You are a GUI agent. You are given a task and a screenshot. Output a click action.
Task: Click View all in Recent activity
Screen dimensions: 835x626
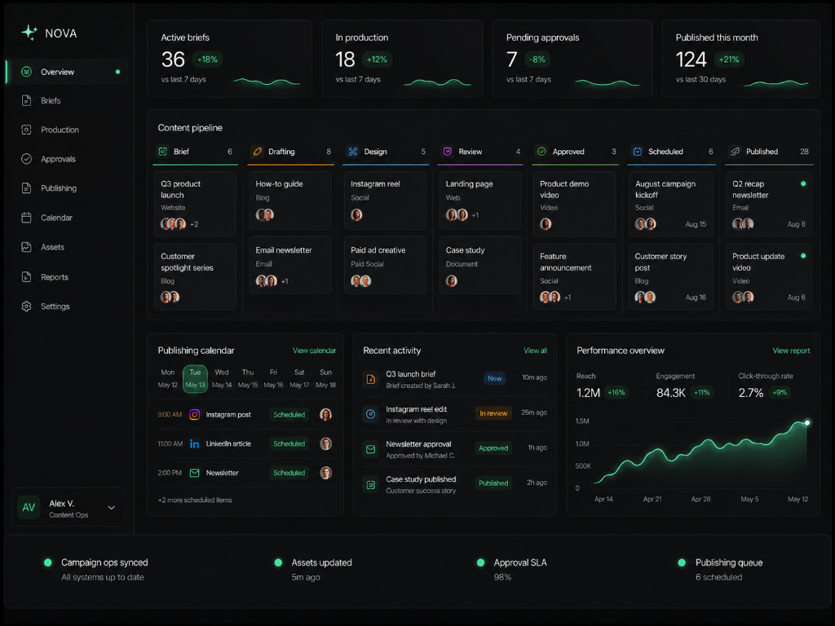(535, 350)
